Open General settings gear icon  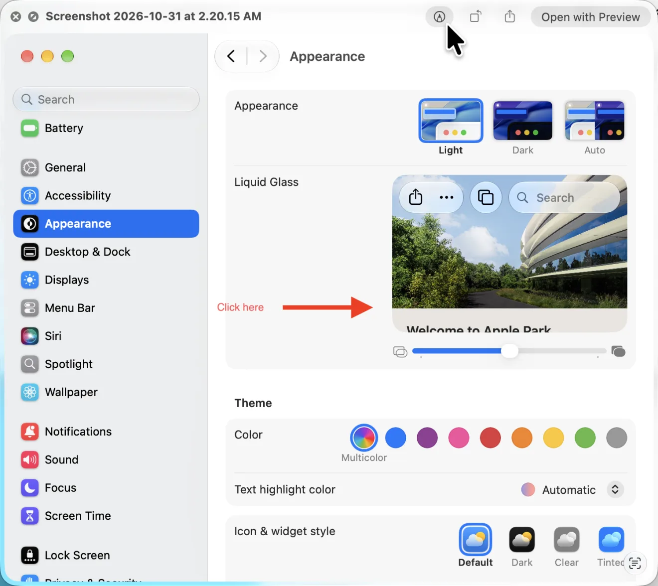tap(30, 167)
